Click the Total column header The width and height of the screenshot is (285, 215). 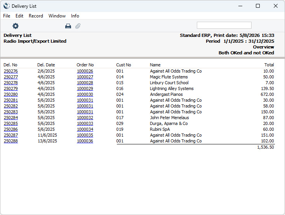pyautogui.click(x=269, y=65)
